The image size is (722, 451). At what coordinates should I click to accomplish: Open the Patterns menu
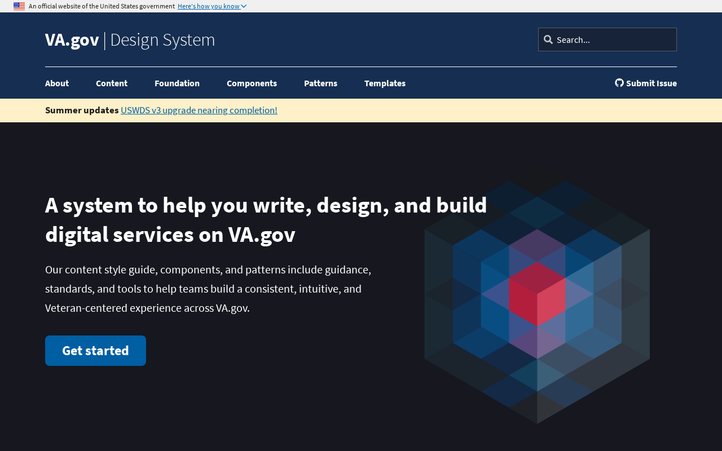(x=320, y=83)
